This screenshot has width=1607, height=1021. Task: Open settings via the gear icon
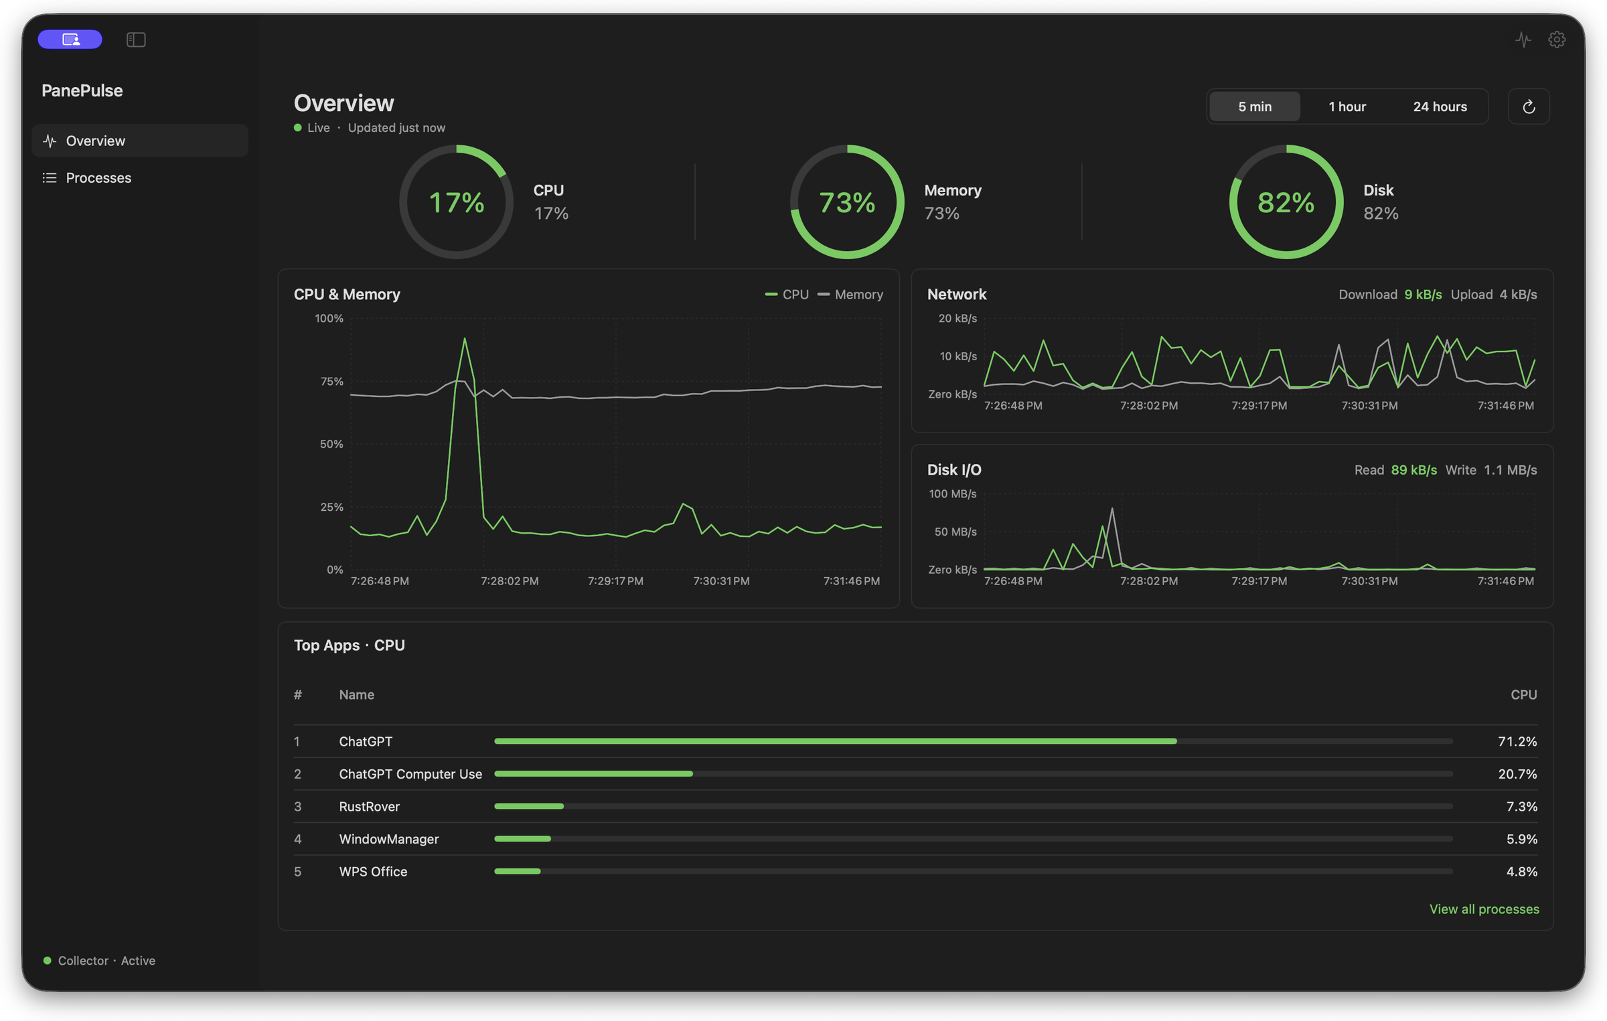(1557, 40)
